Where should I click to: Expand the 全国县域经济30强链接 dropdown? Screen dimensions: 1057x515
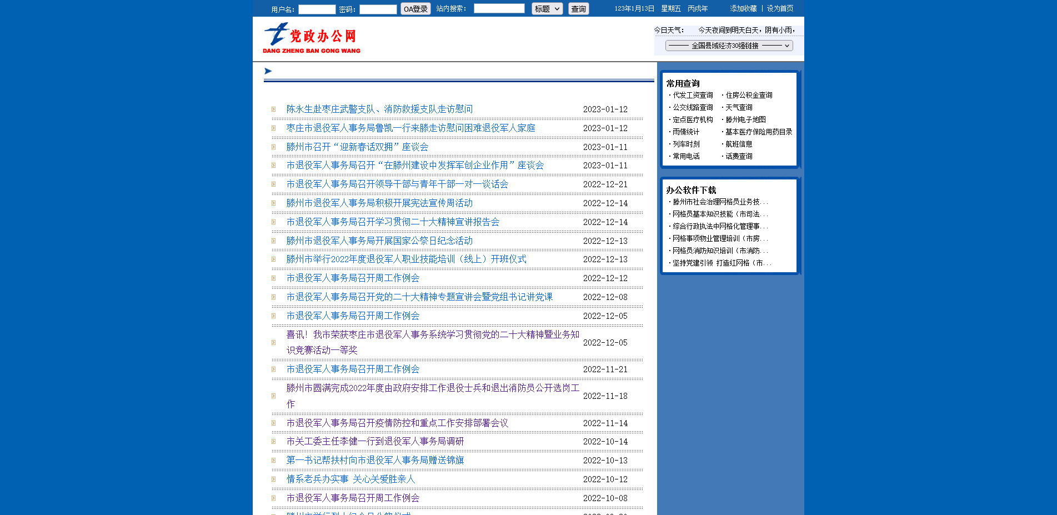[729, 46]
